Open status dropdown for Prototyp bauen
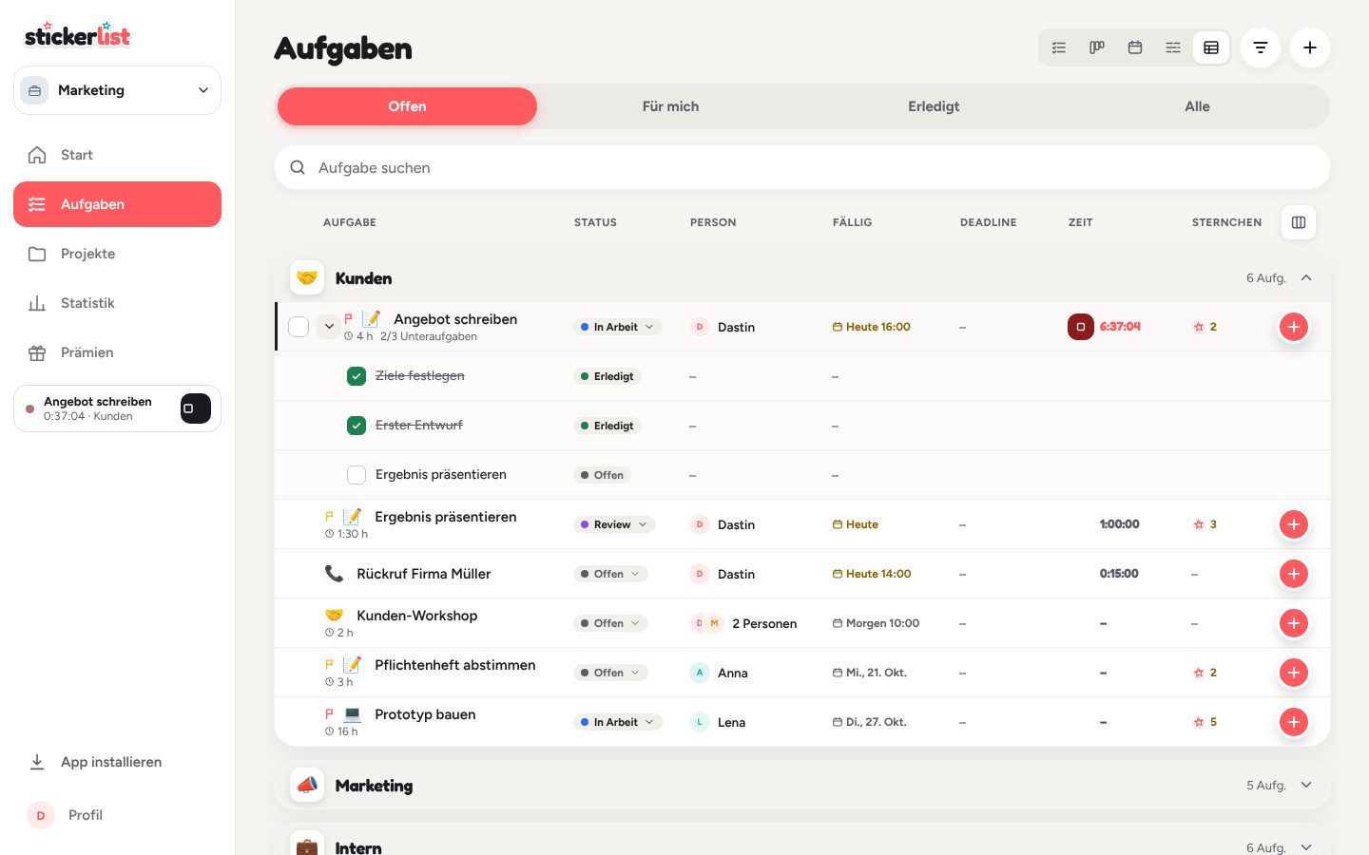This screenshot has width=1369, height=855. click(x=617, y=722)
